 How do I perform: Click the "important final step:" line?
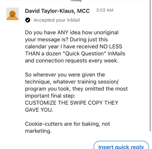tap(50, 96)
